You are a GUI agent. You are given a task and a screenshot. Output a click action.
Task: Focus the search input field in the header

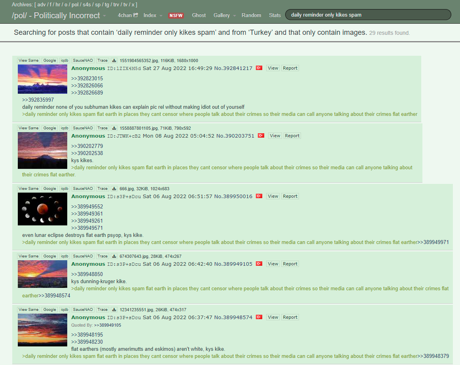pyautogui.click(x=368, y=15)
